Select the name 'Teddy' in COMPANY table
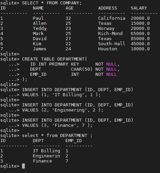 [40, 29]
